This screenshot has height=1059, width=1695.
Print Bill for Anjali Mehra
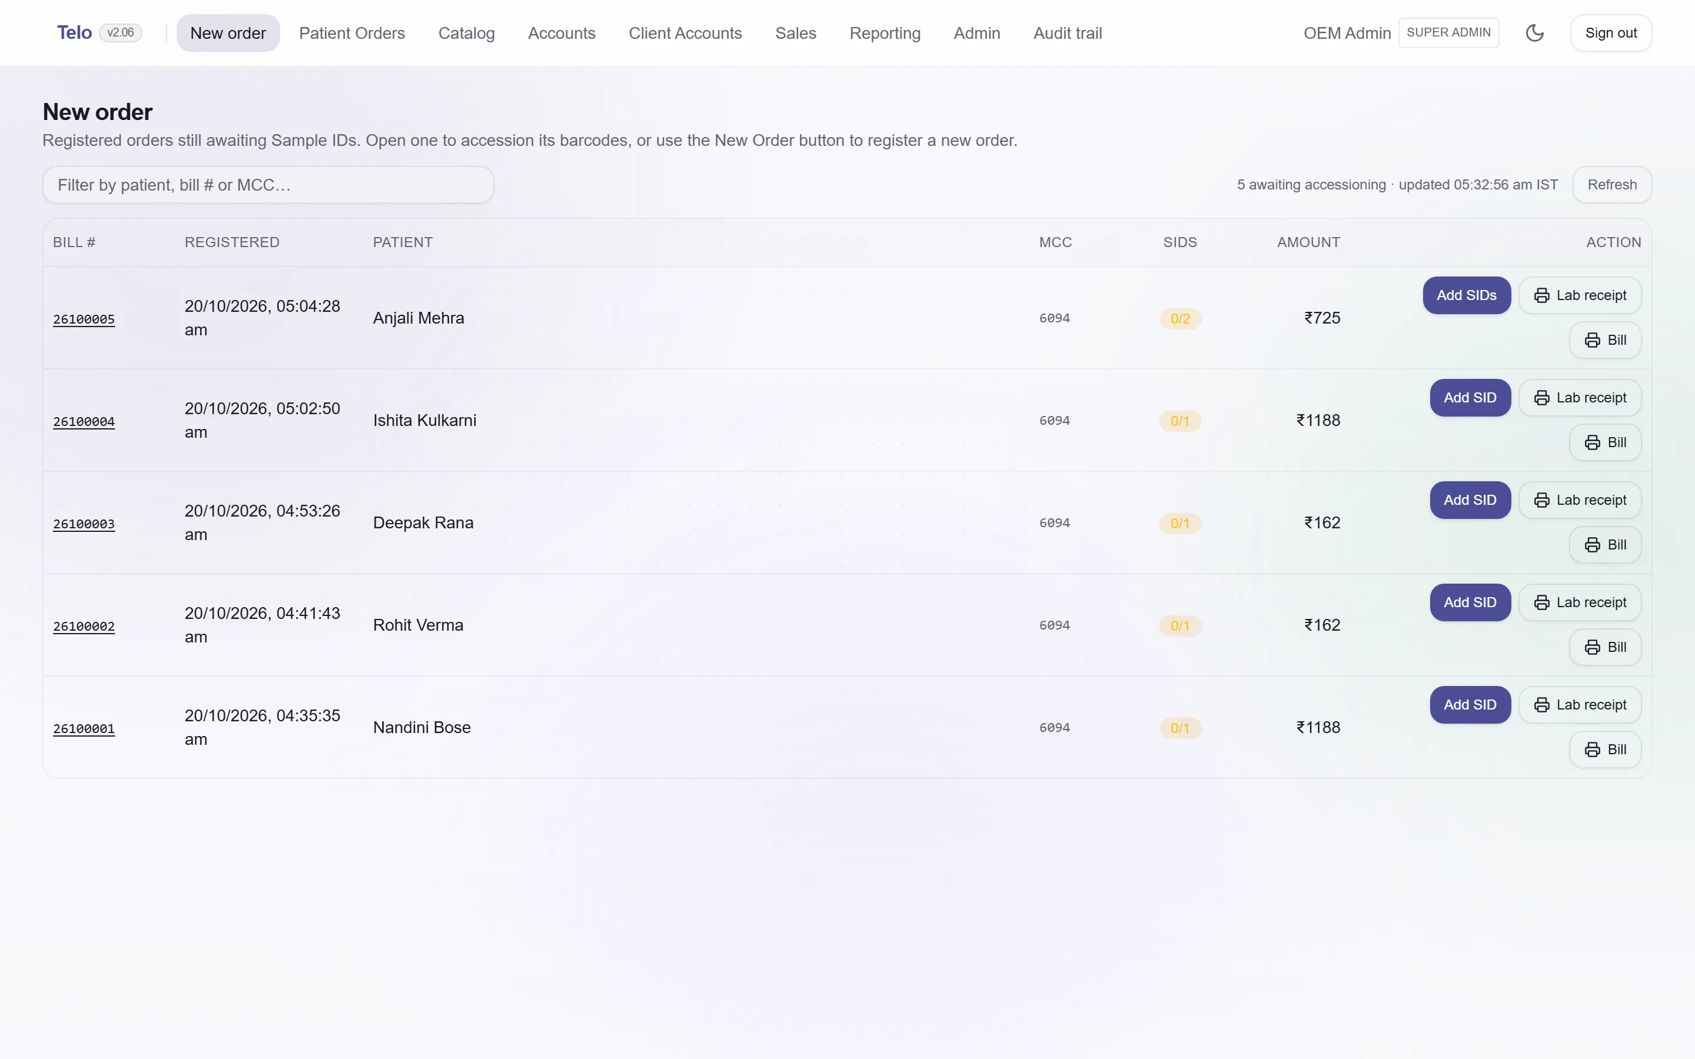[x=1606, y=341]
